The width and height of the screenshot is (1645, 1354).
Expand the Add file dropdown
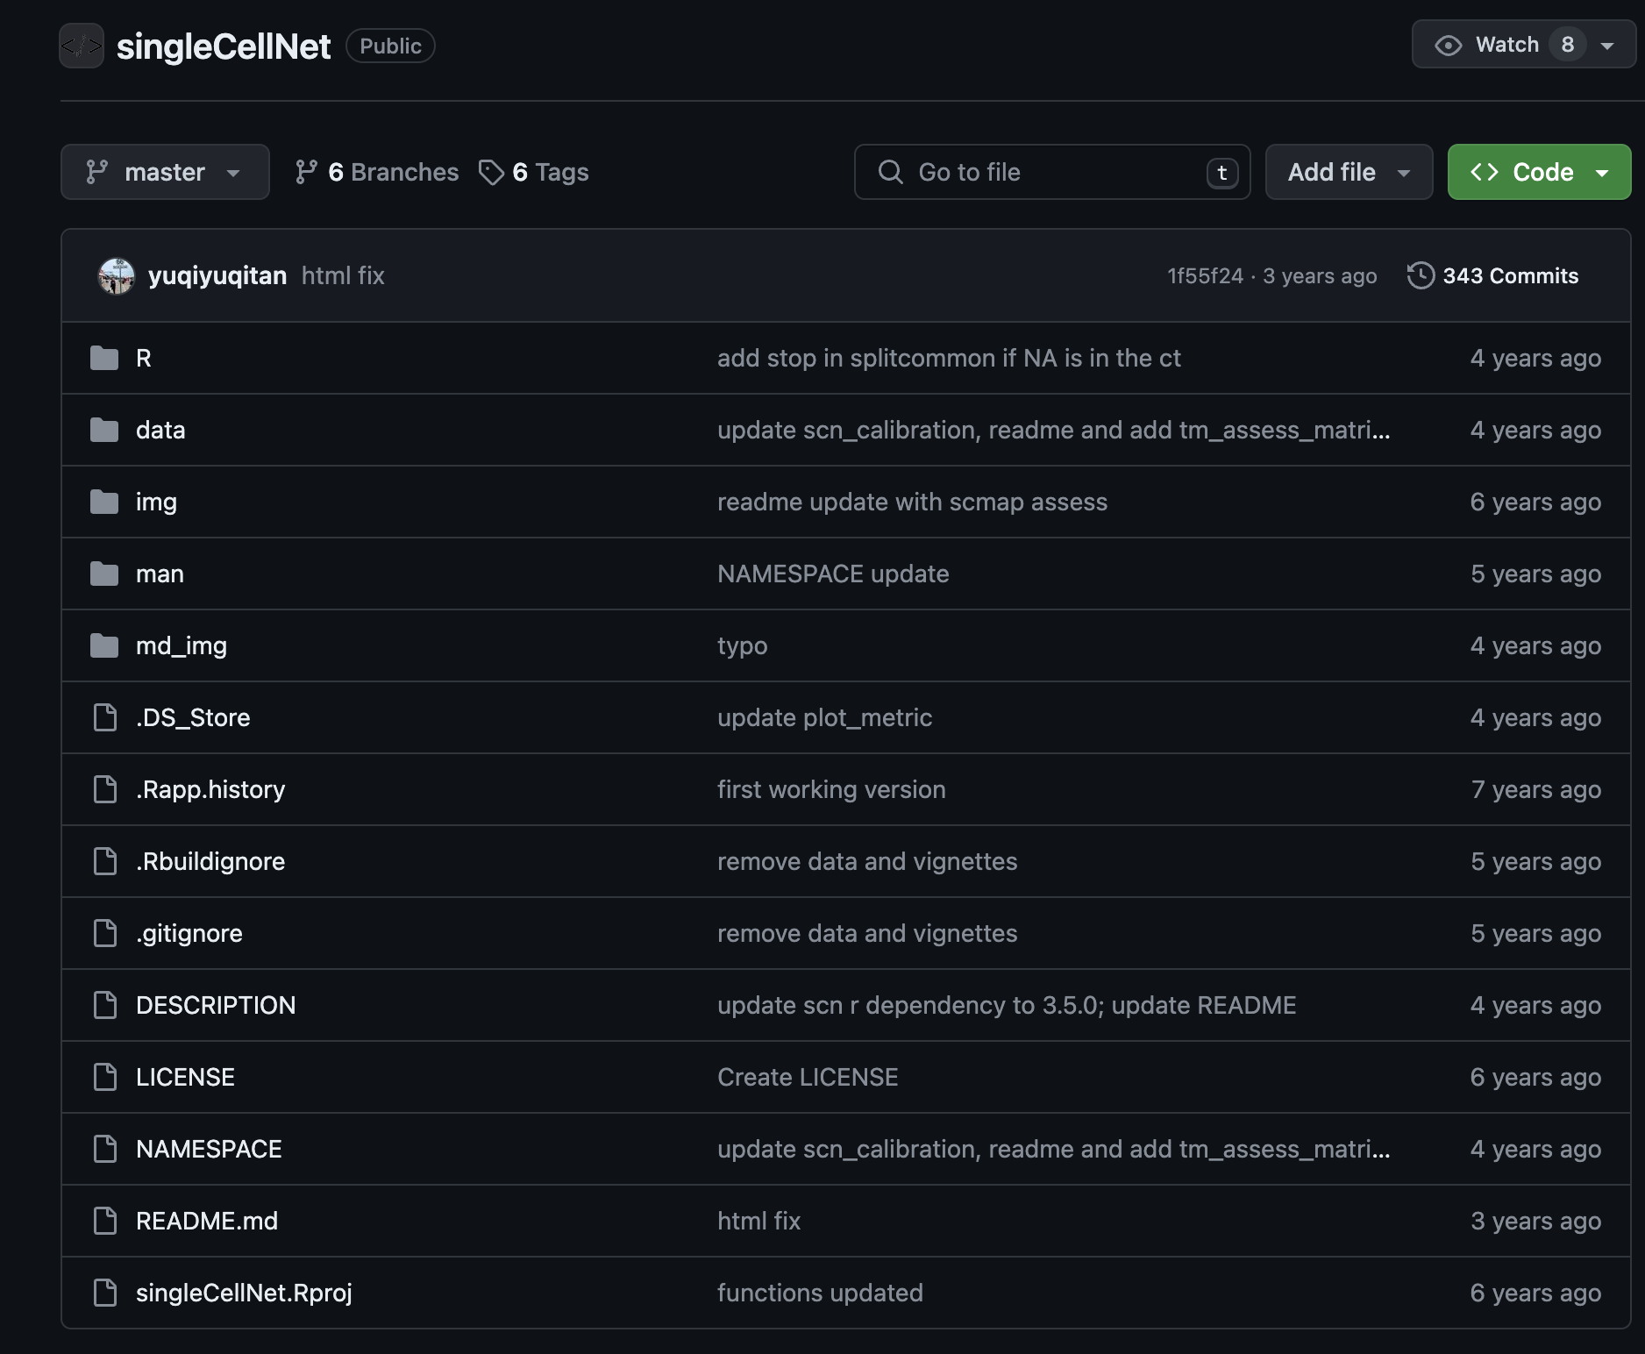1349,172
